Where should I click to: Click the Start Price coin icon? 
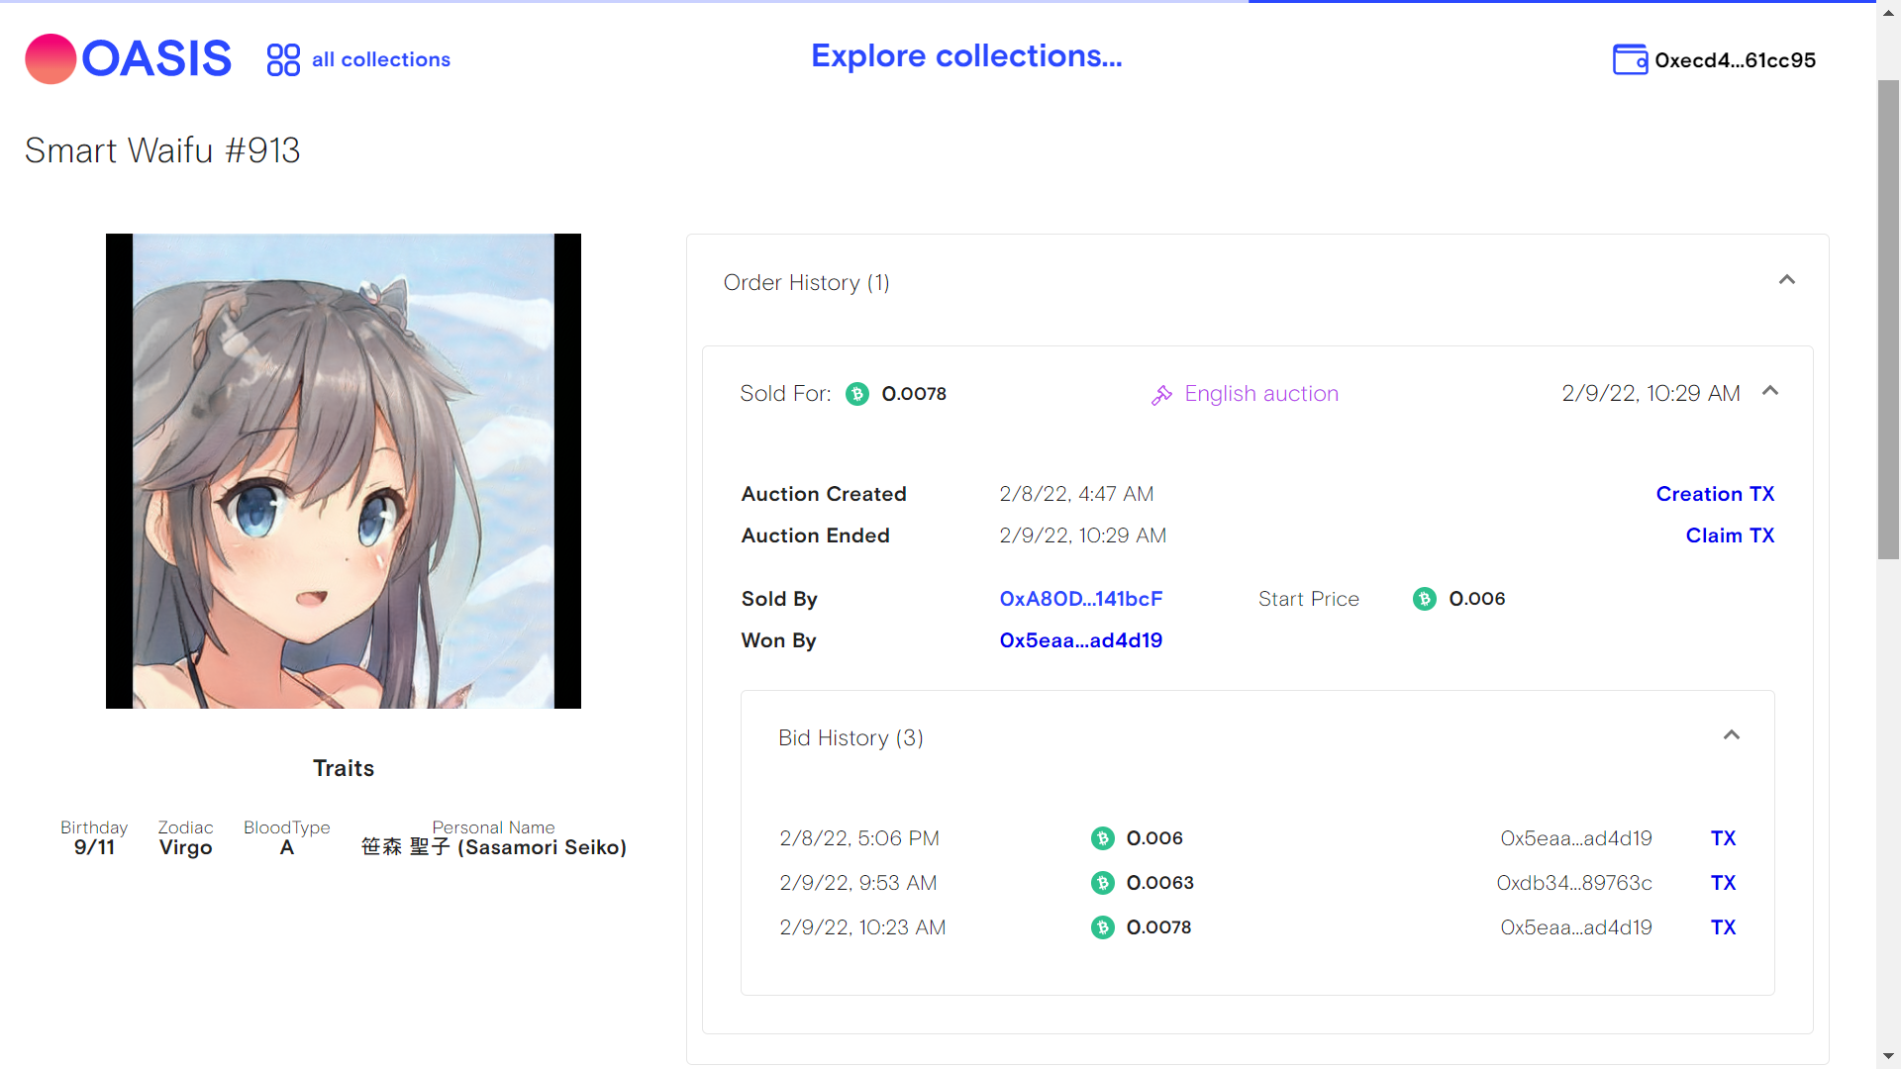click(x=1425, y=599)
